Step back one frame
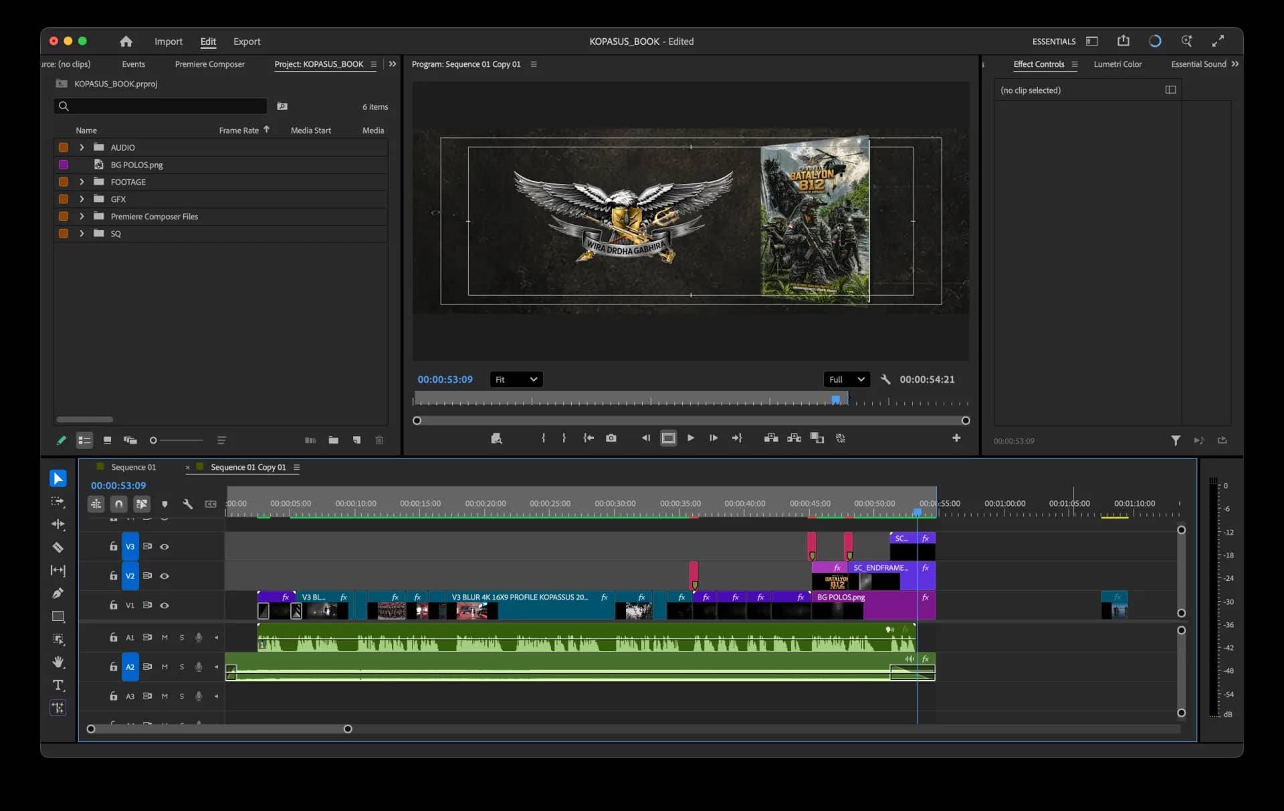The height and width of the screenshot is (811, 1284). pyautogui.click(x=645, y=438)
